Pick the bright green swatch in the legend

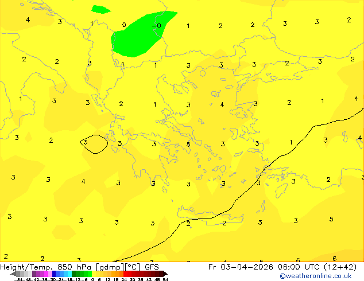point(90,274)
